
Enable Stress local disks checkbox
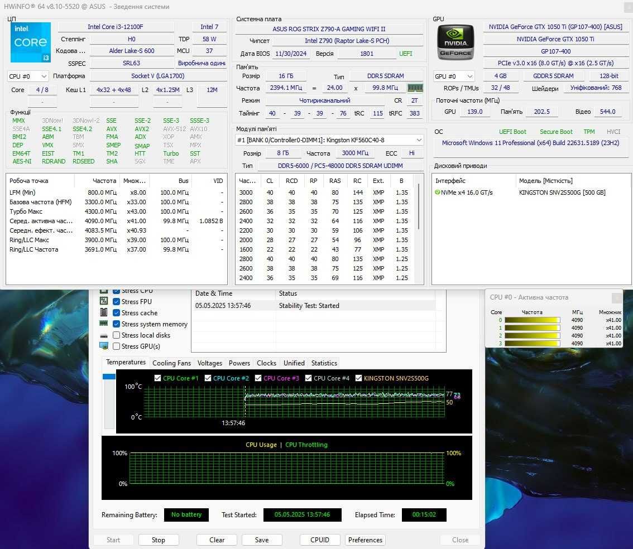click(116, 335)
